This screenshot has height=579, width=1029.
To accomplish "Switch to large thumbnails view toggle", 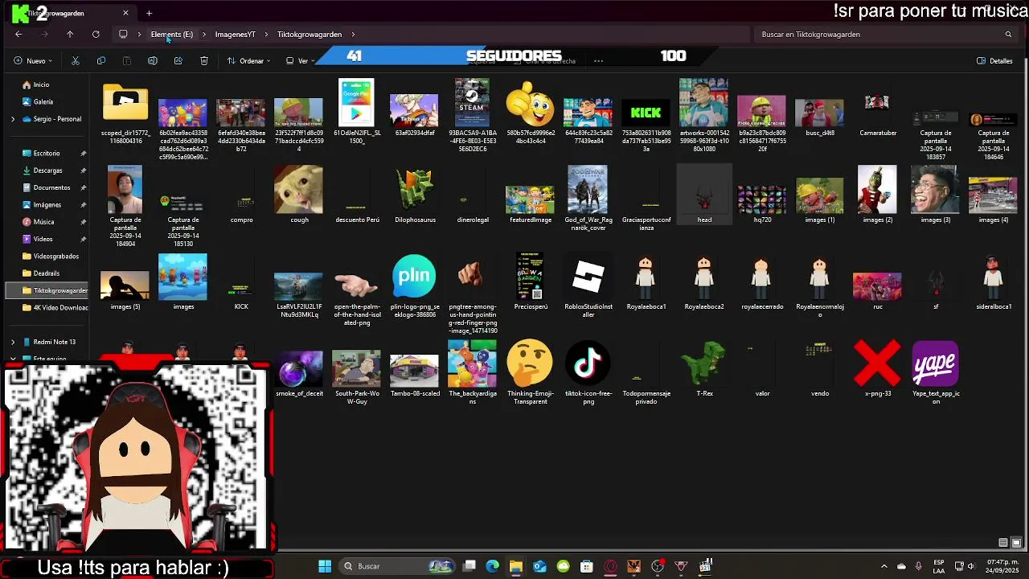I will [1016, 543].
